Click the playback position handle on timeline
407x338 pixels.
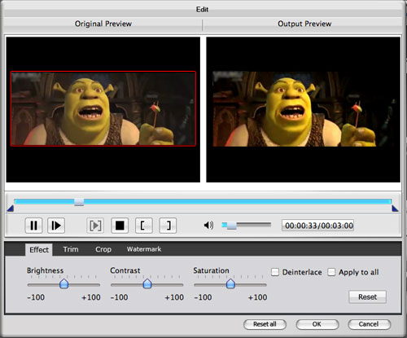79,202
